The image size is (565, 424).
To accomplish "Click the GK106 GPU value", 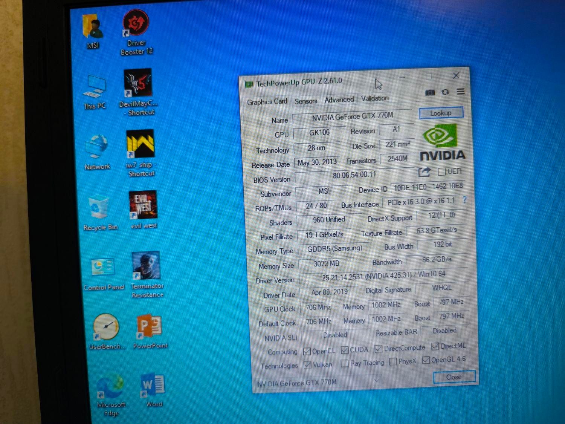I will [319, 133].
